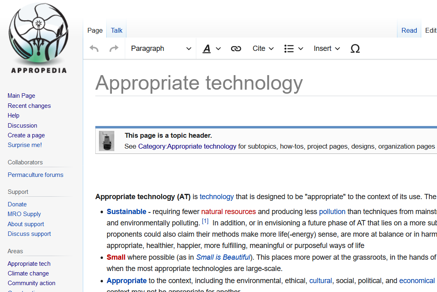This screenshot has width=437, height=292.
Task: Expand the Insert dropdown menu
Action: pyautogui.click(x=326, y=48)
